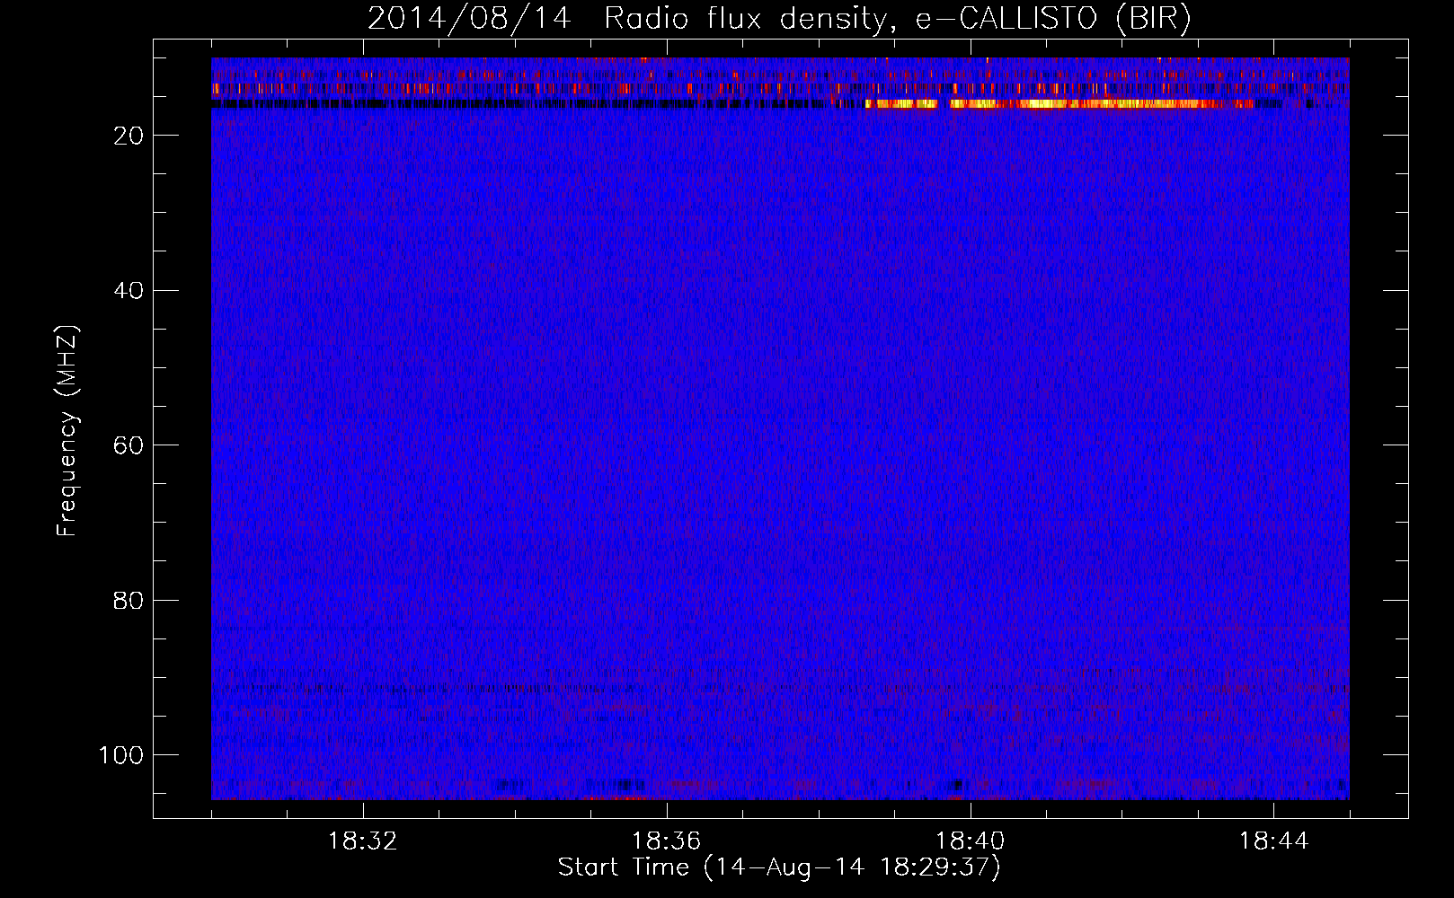This screenshot has width=1454, height=898.
Task: Click the 18:40 time tick label
Action: pos(970,841)
